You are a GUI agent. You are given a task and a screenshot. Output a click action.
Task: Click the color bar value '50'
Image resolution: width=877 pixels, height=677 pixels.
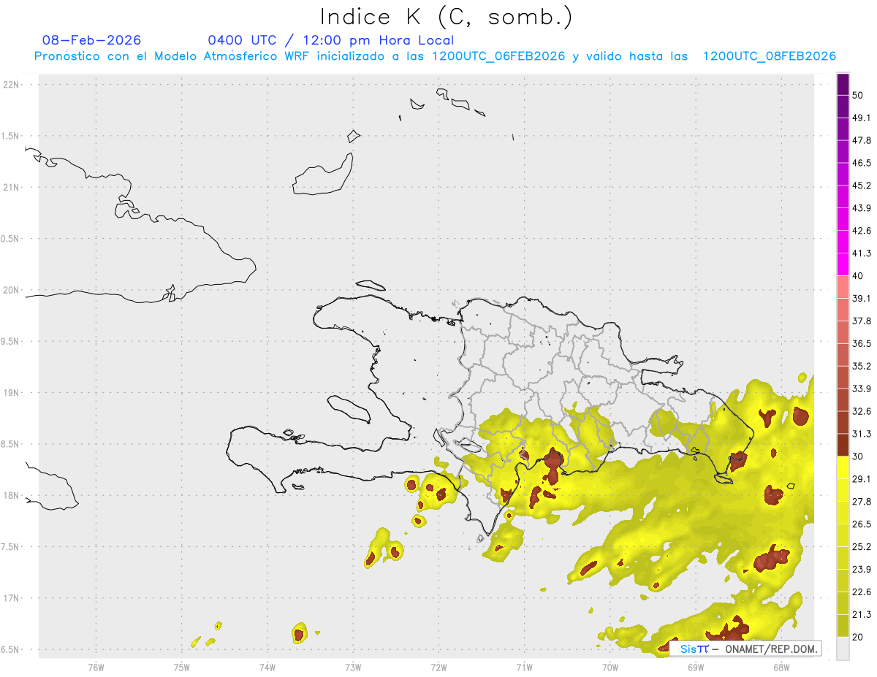[858, 96]
